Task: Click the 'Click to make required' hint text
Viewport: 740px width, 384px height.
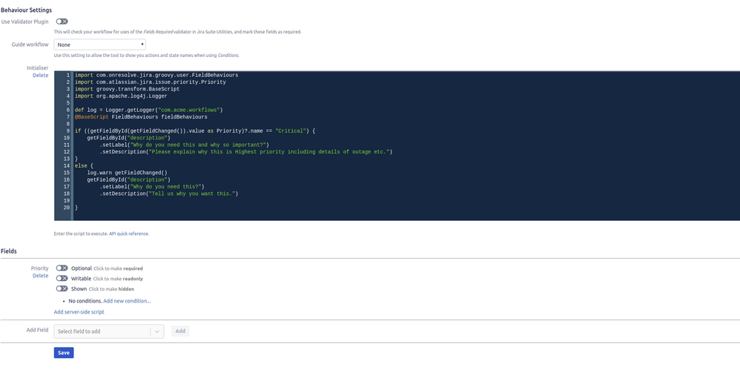Action: pos(118,268)
